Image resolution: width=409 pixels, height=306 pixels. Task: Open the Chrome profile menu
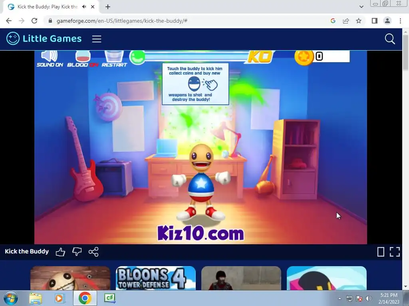click(387, 21)
